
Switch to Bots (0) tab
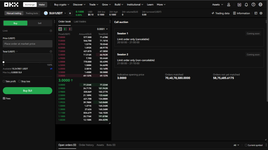[111, 145]
